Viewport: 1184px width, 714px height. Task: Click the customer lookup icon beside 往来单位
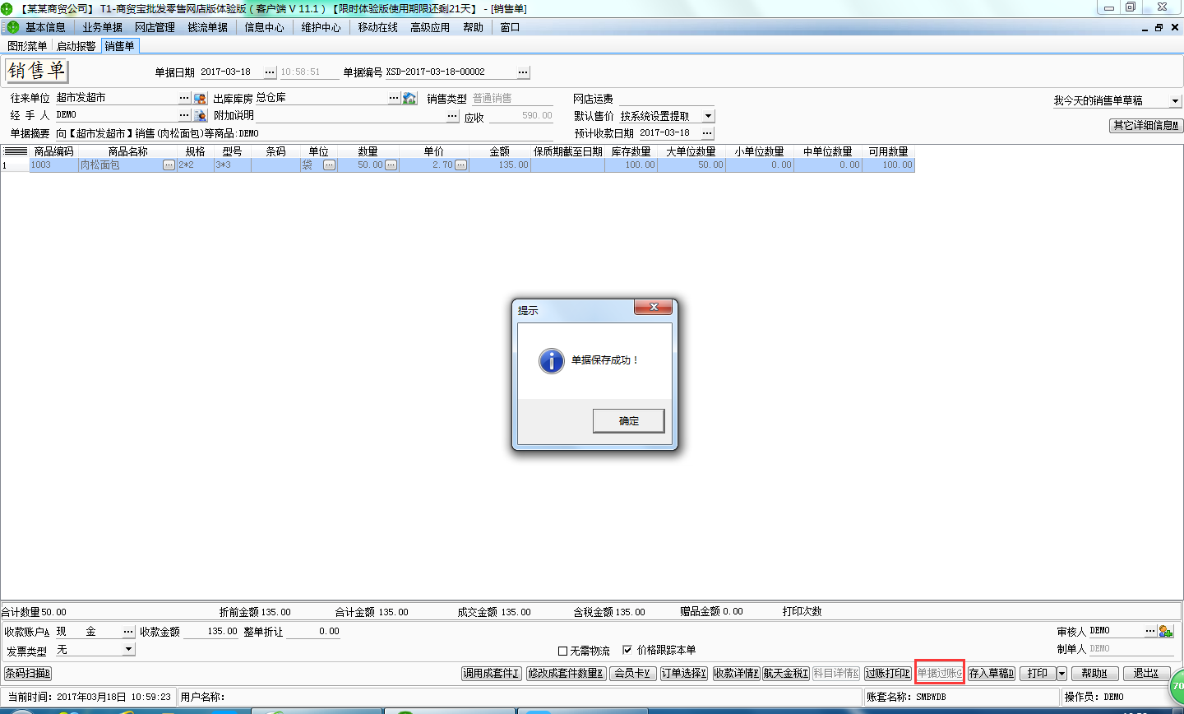200,98
